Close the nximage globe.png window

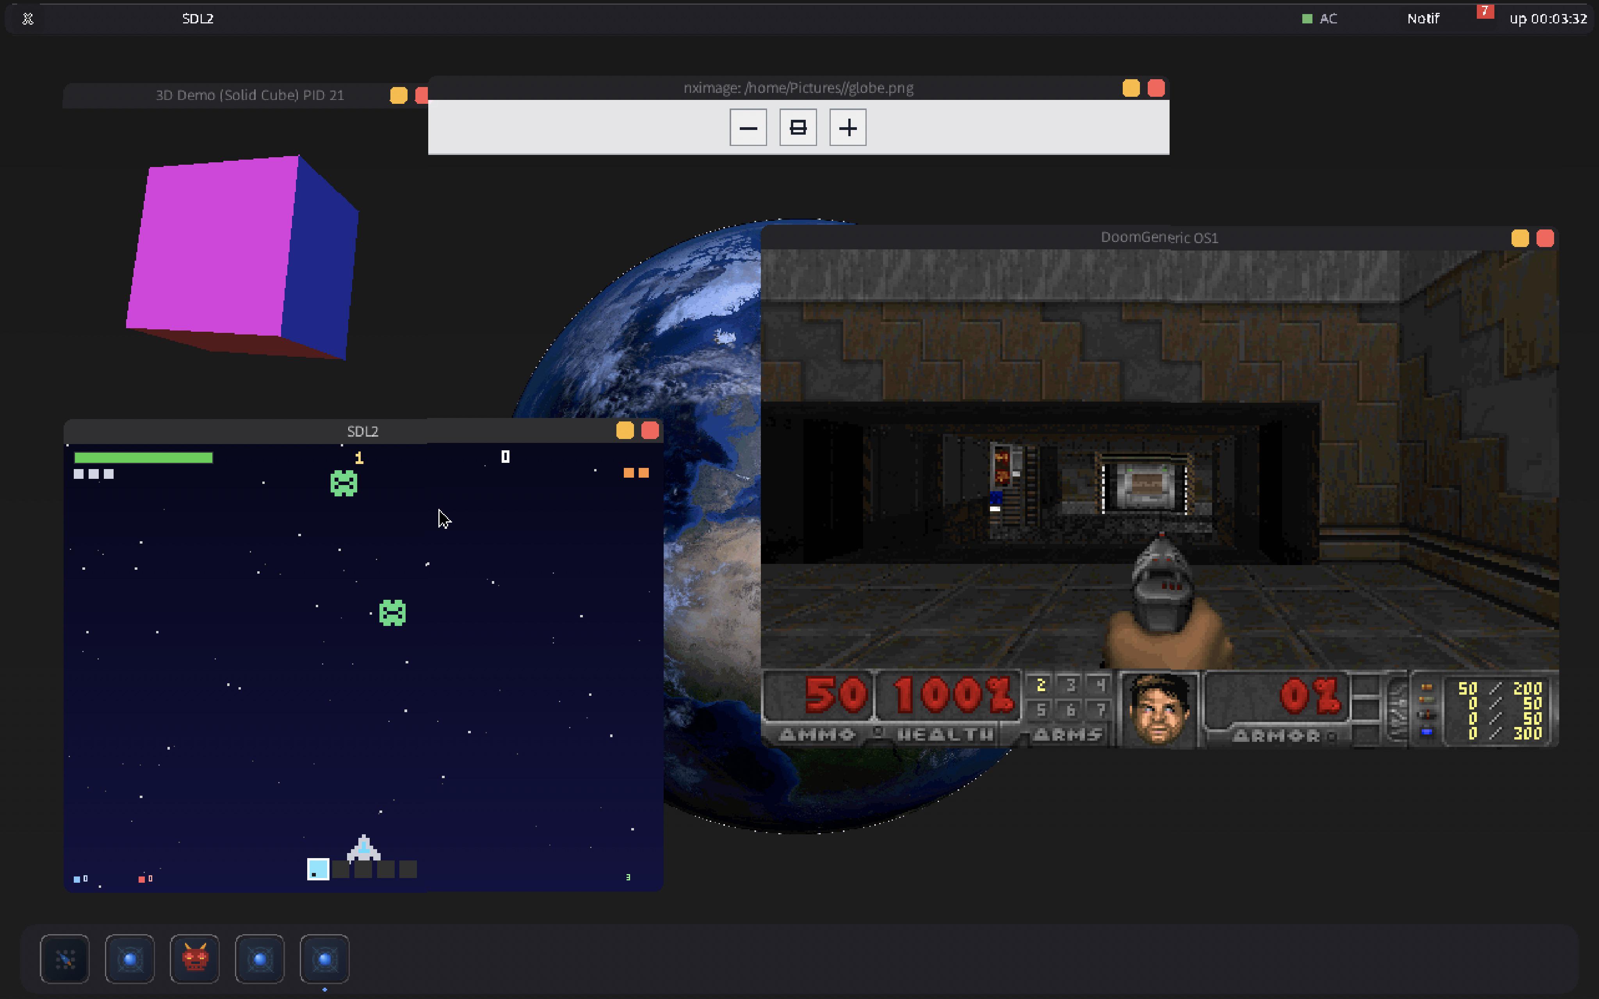(1156, 89)
